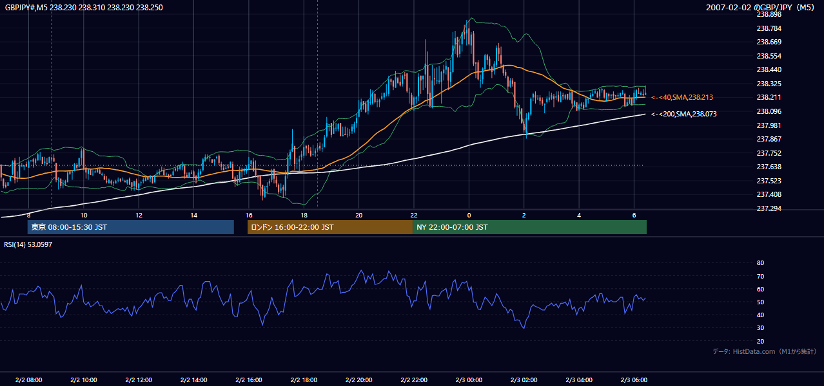Click the 2/2 16:00 time axis label
Viewport: 824px width, 386px height.
249,380
